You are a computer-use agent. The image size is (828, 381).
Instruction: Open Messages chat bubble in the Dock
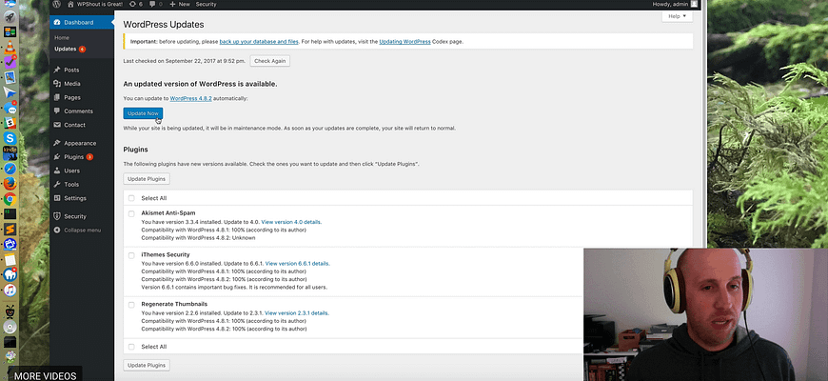[x=10, y=109]
